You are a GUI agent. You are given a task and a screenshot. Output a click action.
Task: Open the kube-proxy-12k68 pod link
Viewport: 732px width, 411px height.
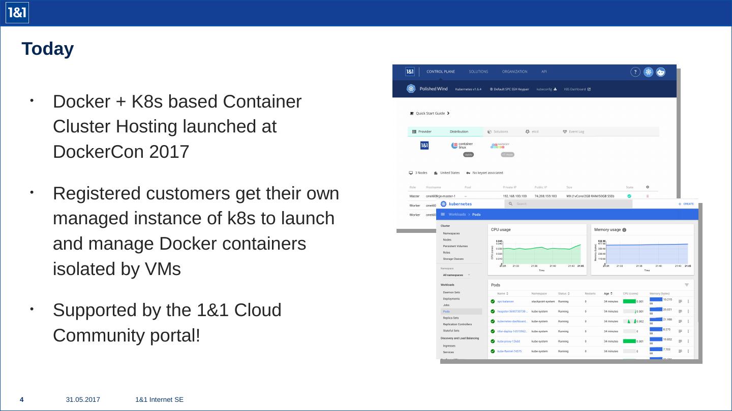click(x=508, y=341)
